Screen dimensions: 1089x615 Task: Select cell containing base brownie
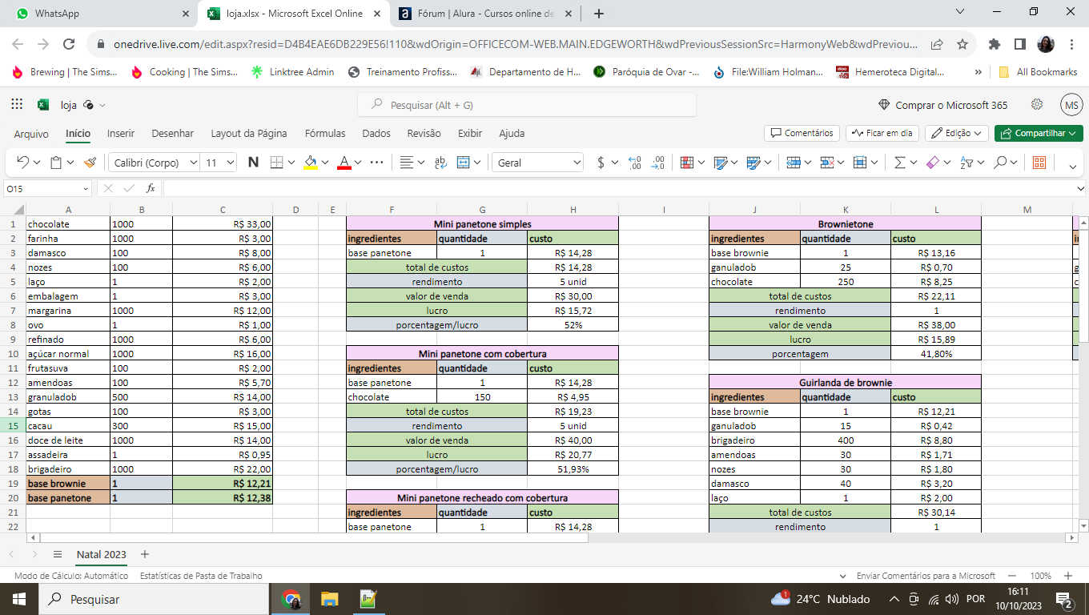point(68,484)
